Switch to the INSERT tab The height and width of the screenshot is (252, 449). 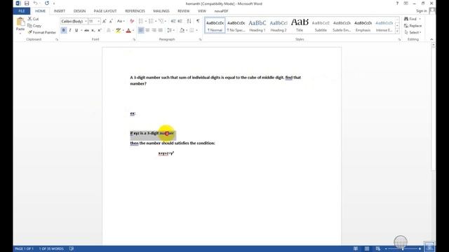[59, 11]
